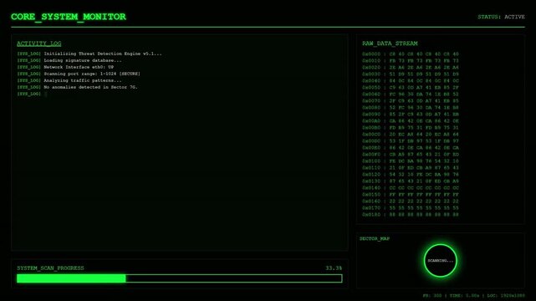
Task: Select hex row 0x0050
Action: click(x=411, y=88)
